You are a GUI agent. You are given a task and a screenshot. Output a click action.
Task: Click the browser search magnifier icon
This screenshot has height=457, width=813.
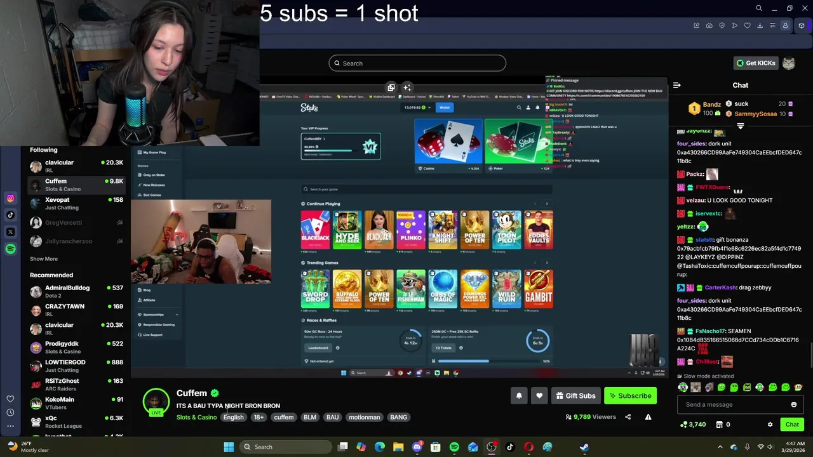tap(759, 8)
